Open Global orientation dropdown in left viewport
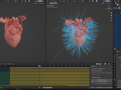Image resolution: width=121 pixels, height=90 pixels. click(8, 1)
